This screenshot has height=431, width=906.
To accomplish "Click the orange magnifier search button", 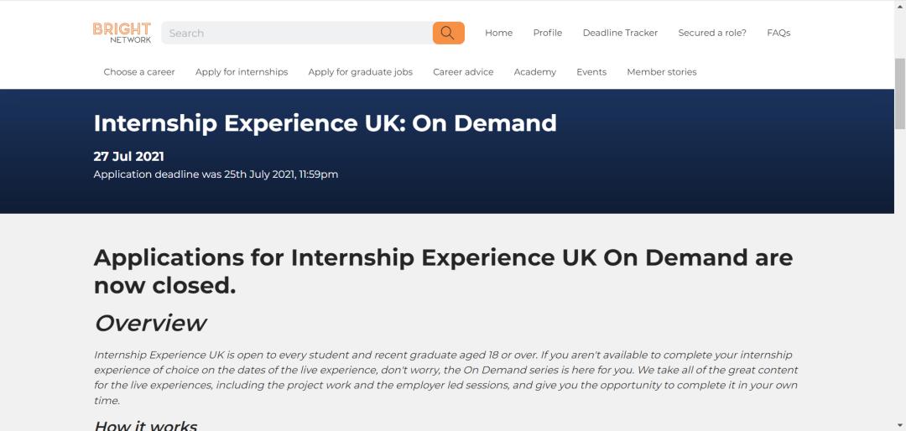I will click(x=448, y=33).
